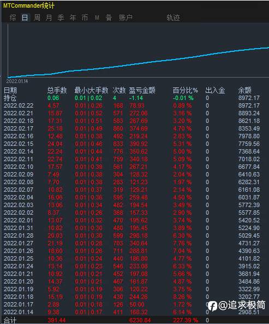Select the 2022.02.17 date row
The image size is (269, 324).
pos(19,128)
